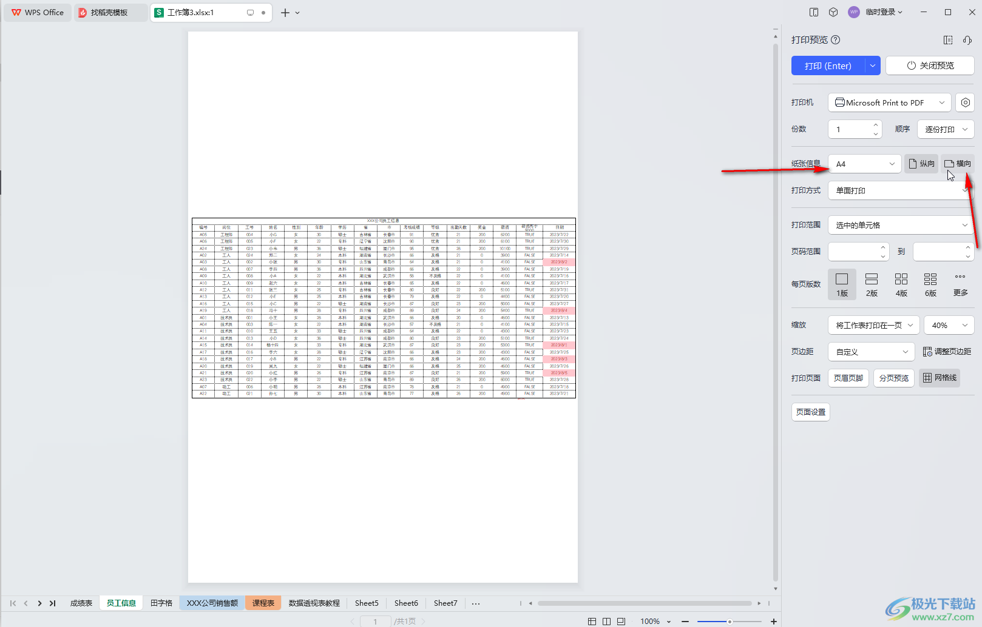
Task: Open 页眉页脚 header footer settings
Action: point(848,378)
